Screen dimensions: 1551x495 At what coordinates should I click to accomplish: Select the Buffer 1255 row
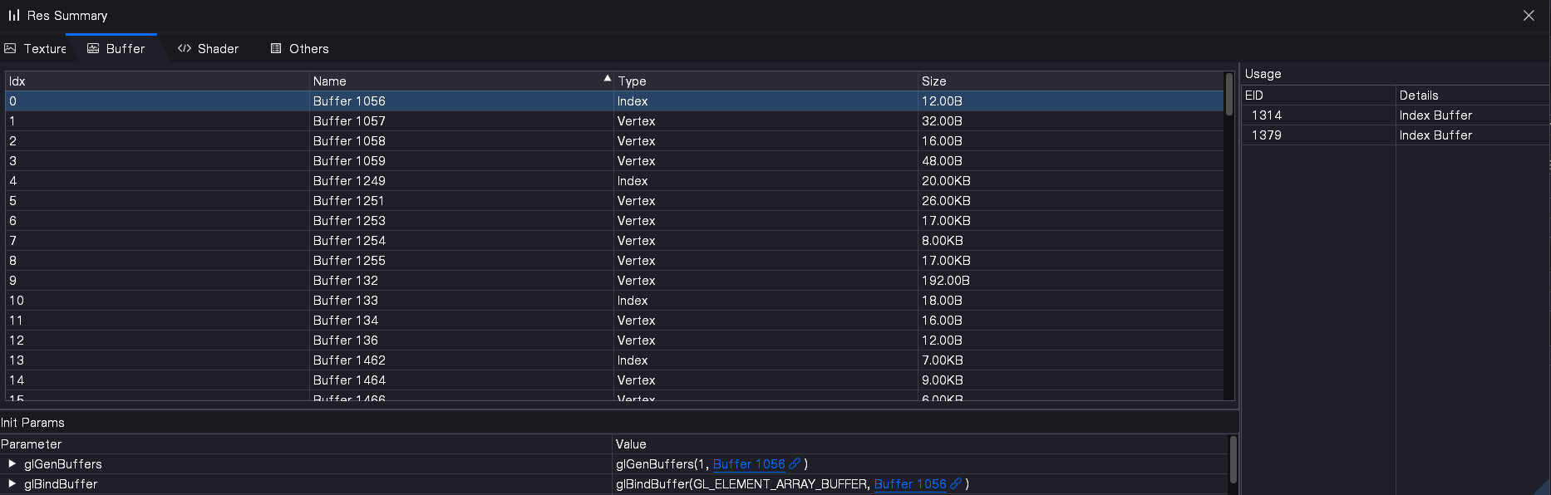(x=614, y=261)
